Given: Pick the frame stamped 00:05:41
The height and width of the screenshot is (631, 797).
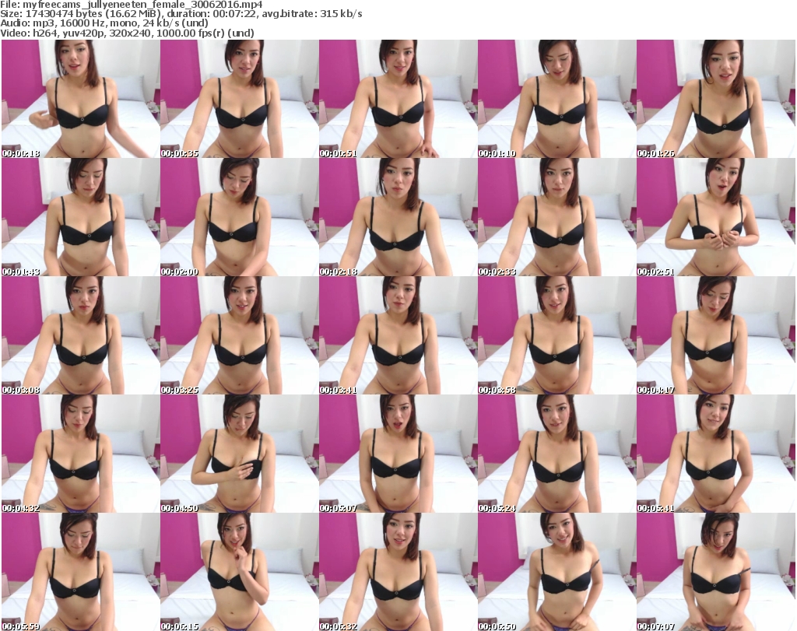Looking at the screenshot, I should tap(715, 454).
